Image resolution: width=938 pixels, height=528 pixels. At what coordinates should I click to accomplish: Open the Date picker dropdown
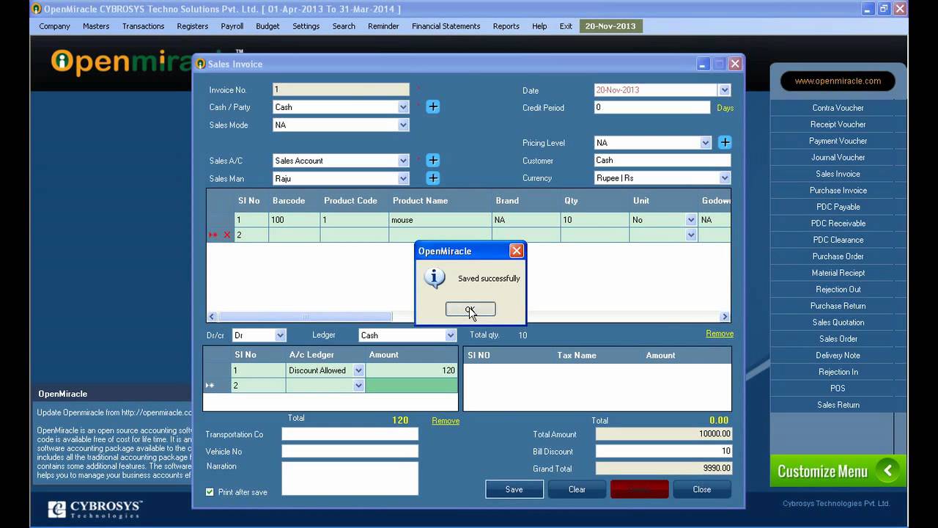point(725,90)
